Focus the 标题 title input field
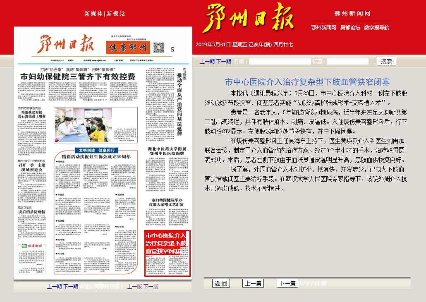Image resolution: width=426 pixels, height=302 pixels. [348, 61]
